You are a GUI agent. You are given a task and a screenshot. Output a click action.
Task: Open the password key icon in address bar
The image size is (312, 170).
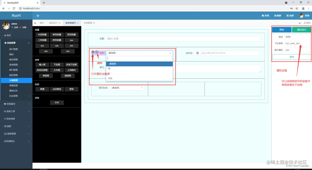tap(291, 8)
